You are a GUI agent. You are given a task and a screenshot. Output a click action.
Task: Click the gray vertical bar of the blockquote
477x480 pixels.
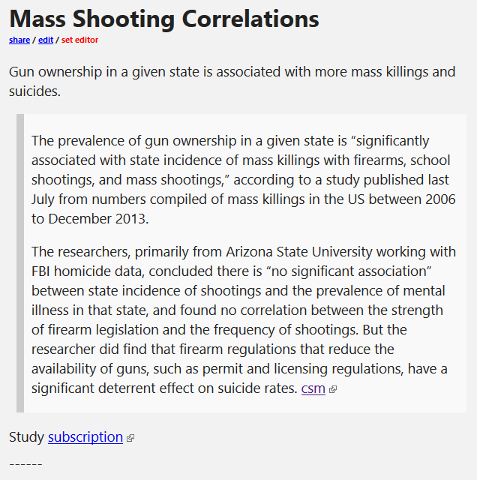pos(20,263)
